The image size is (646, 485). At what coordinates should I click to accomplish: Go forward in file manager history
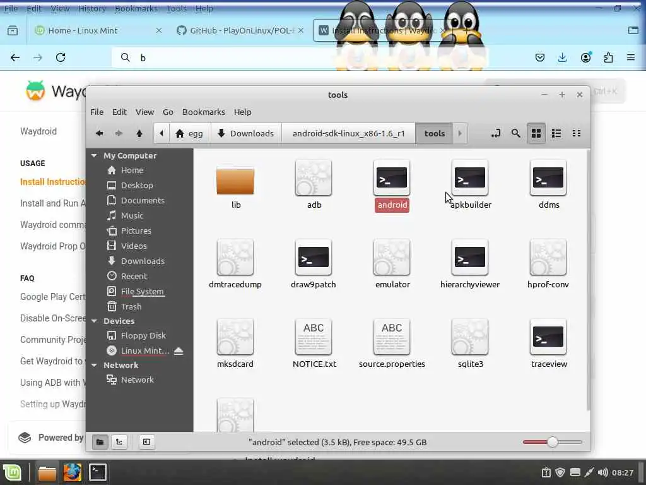(119, 133)
